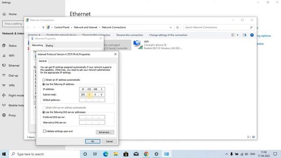Open Help in Network Connections
This screenshot has height=158, width=281.
click(x=252, y=35)
